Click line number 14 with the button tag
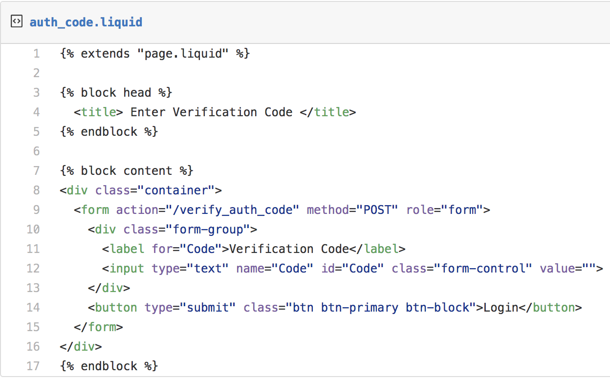610x379 pixels. [33, 308]
